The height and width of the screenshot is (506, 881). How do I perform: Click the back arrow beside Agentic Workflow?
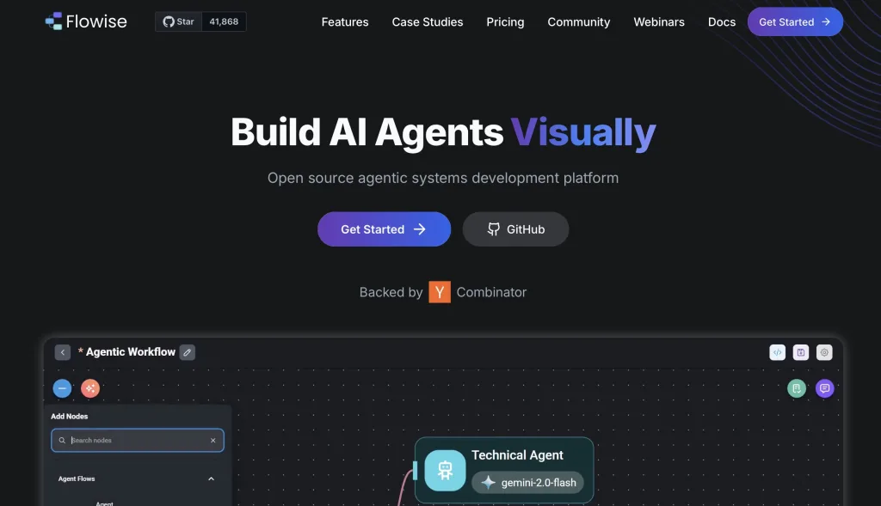[62, 352]
